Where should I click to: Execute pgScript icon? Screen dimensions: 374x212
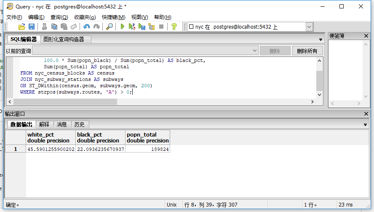[132, 27]
